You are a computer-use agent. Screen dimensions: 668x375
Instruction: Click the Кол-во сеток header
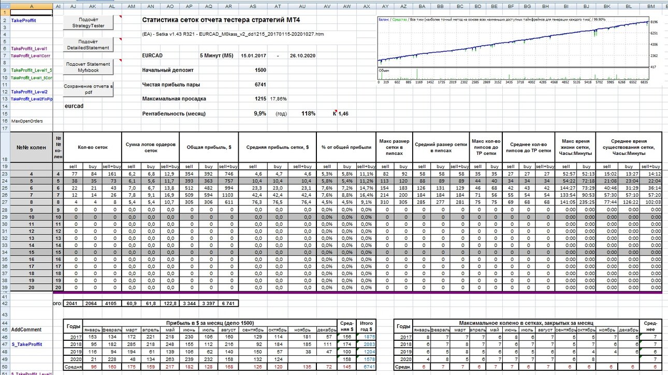[x=92, y=147]
